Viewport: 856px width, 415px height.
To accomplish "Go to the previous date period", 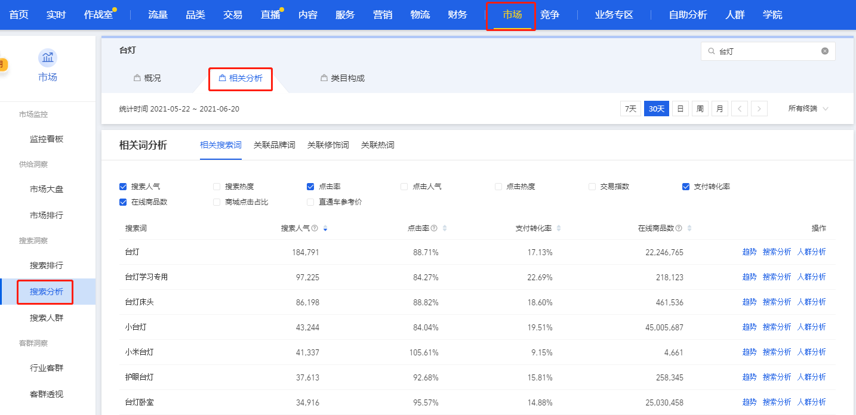I will point(740,109).
